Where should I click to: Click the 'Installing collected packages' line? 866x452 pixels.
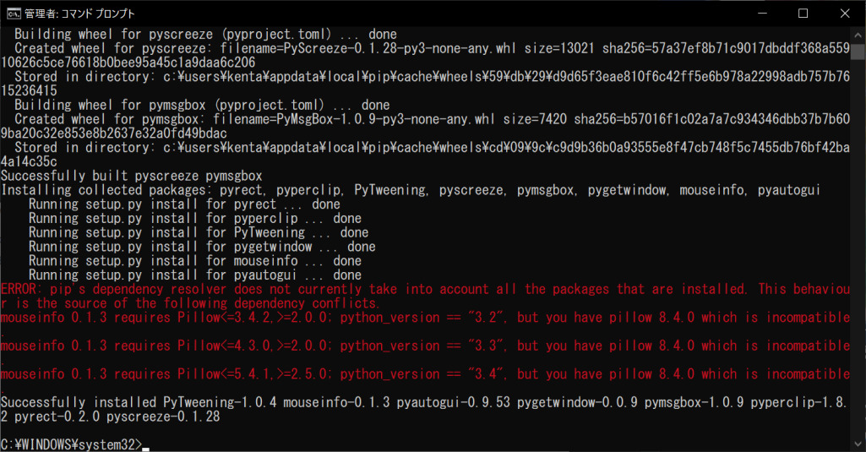tap(411, 190)
